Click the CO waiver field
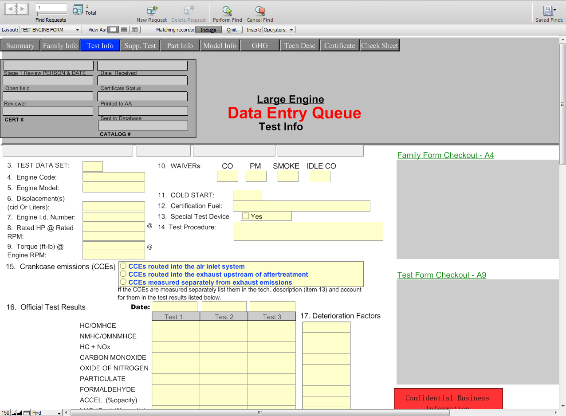The image size is (566, 416). 228,176
